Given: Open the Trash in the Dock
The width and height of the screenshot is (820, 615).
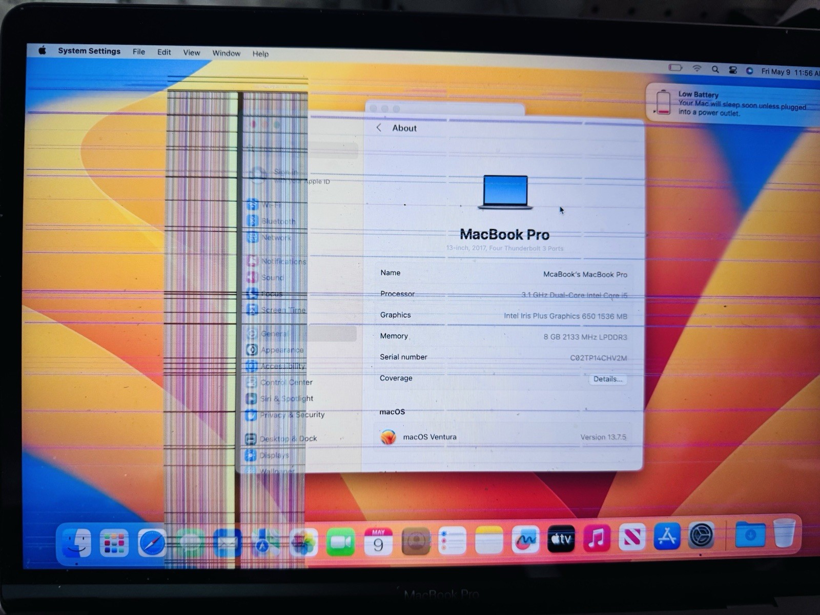Looking at the screenshot, I should click(784, 533).
